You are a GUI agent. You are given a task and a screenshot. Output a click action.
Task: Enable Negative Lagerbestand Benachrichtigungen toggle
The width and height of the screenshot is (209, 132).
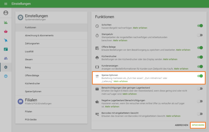tap(200, 101)
